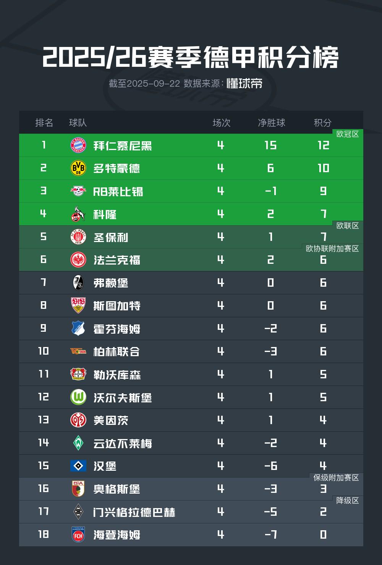
Task: Click the Wolfsburg green W logo
Action: [x=78, y=397]
